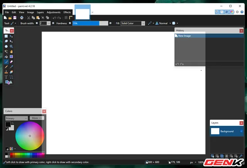This screenshot has width=247, height=168.
Task: Click the More >> button in Colors
Action: 37,118
